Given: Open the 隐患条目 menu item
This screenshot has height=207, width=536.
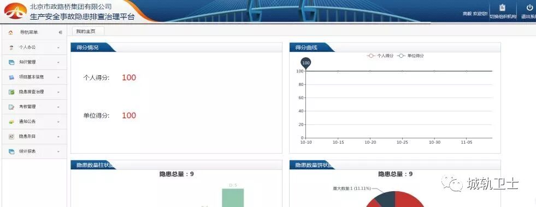Looking at the screenshot, I should (x=34, y=136).
